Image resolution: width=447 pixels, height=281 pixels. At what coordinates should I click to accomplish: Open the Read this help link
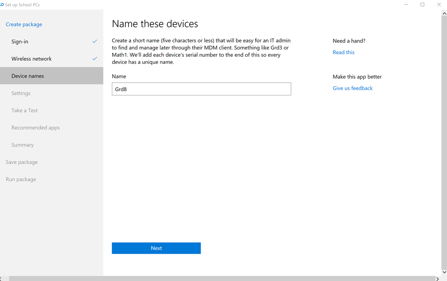click(343, 52)
